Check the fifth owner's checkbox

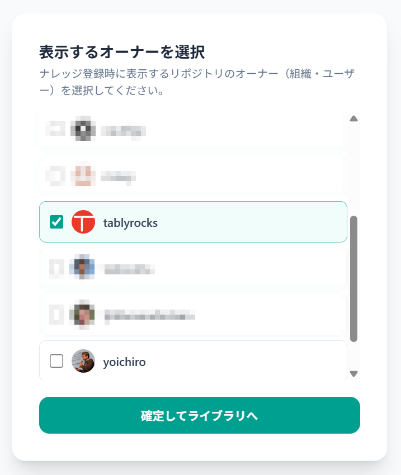point(55,315)
